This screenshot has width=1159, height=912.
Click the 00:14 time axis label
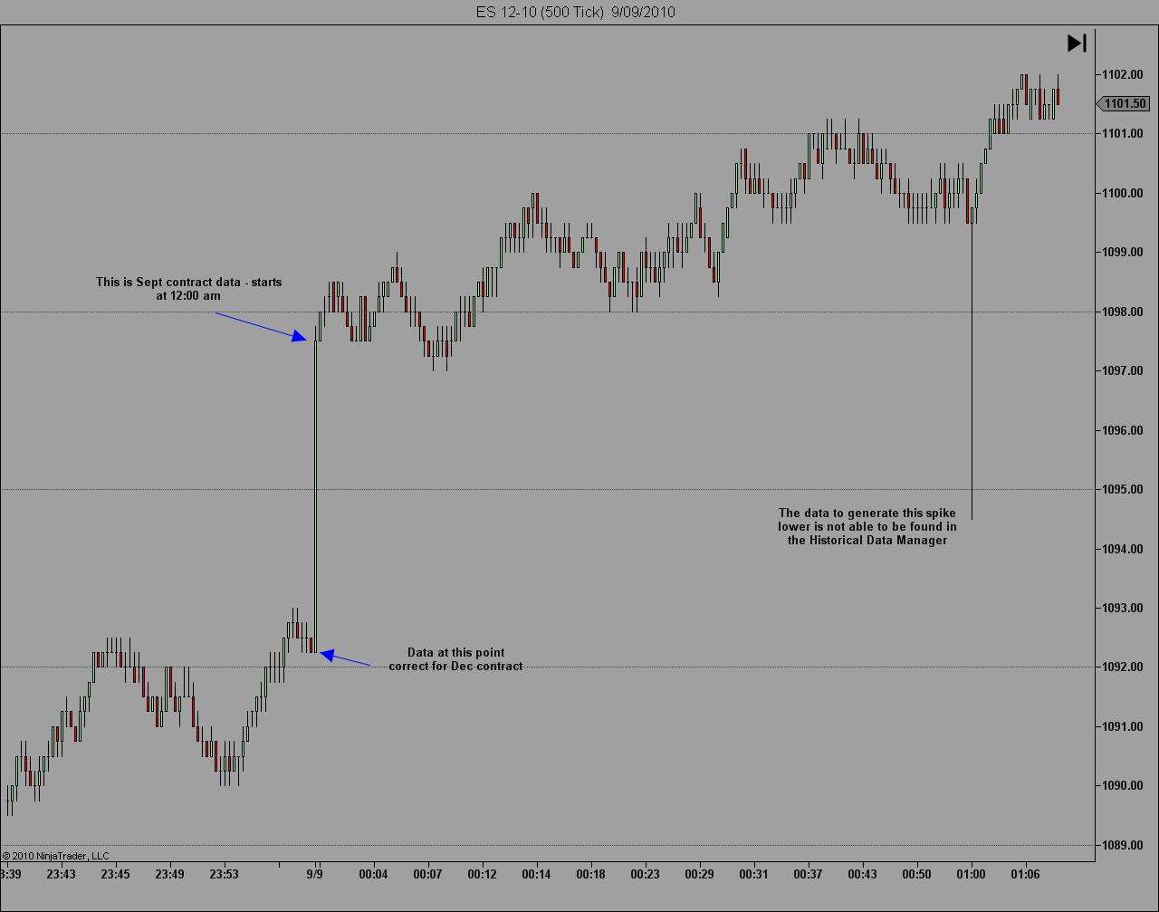[x=537, y=875]
